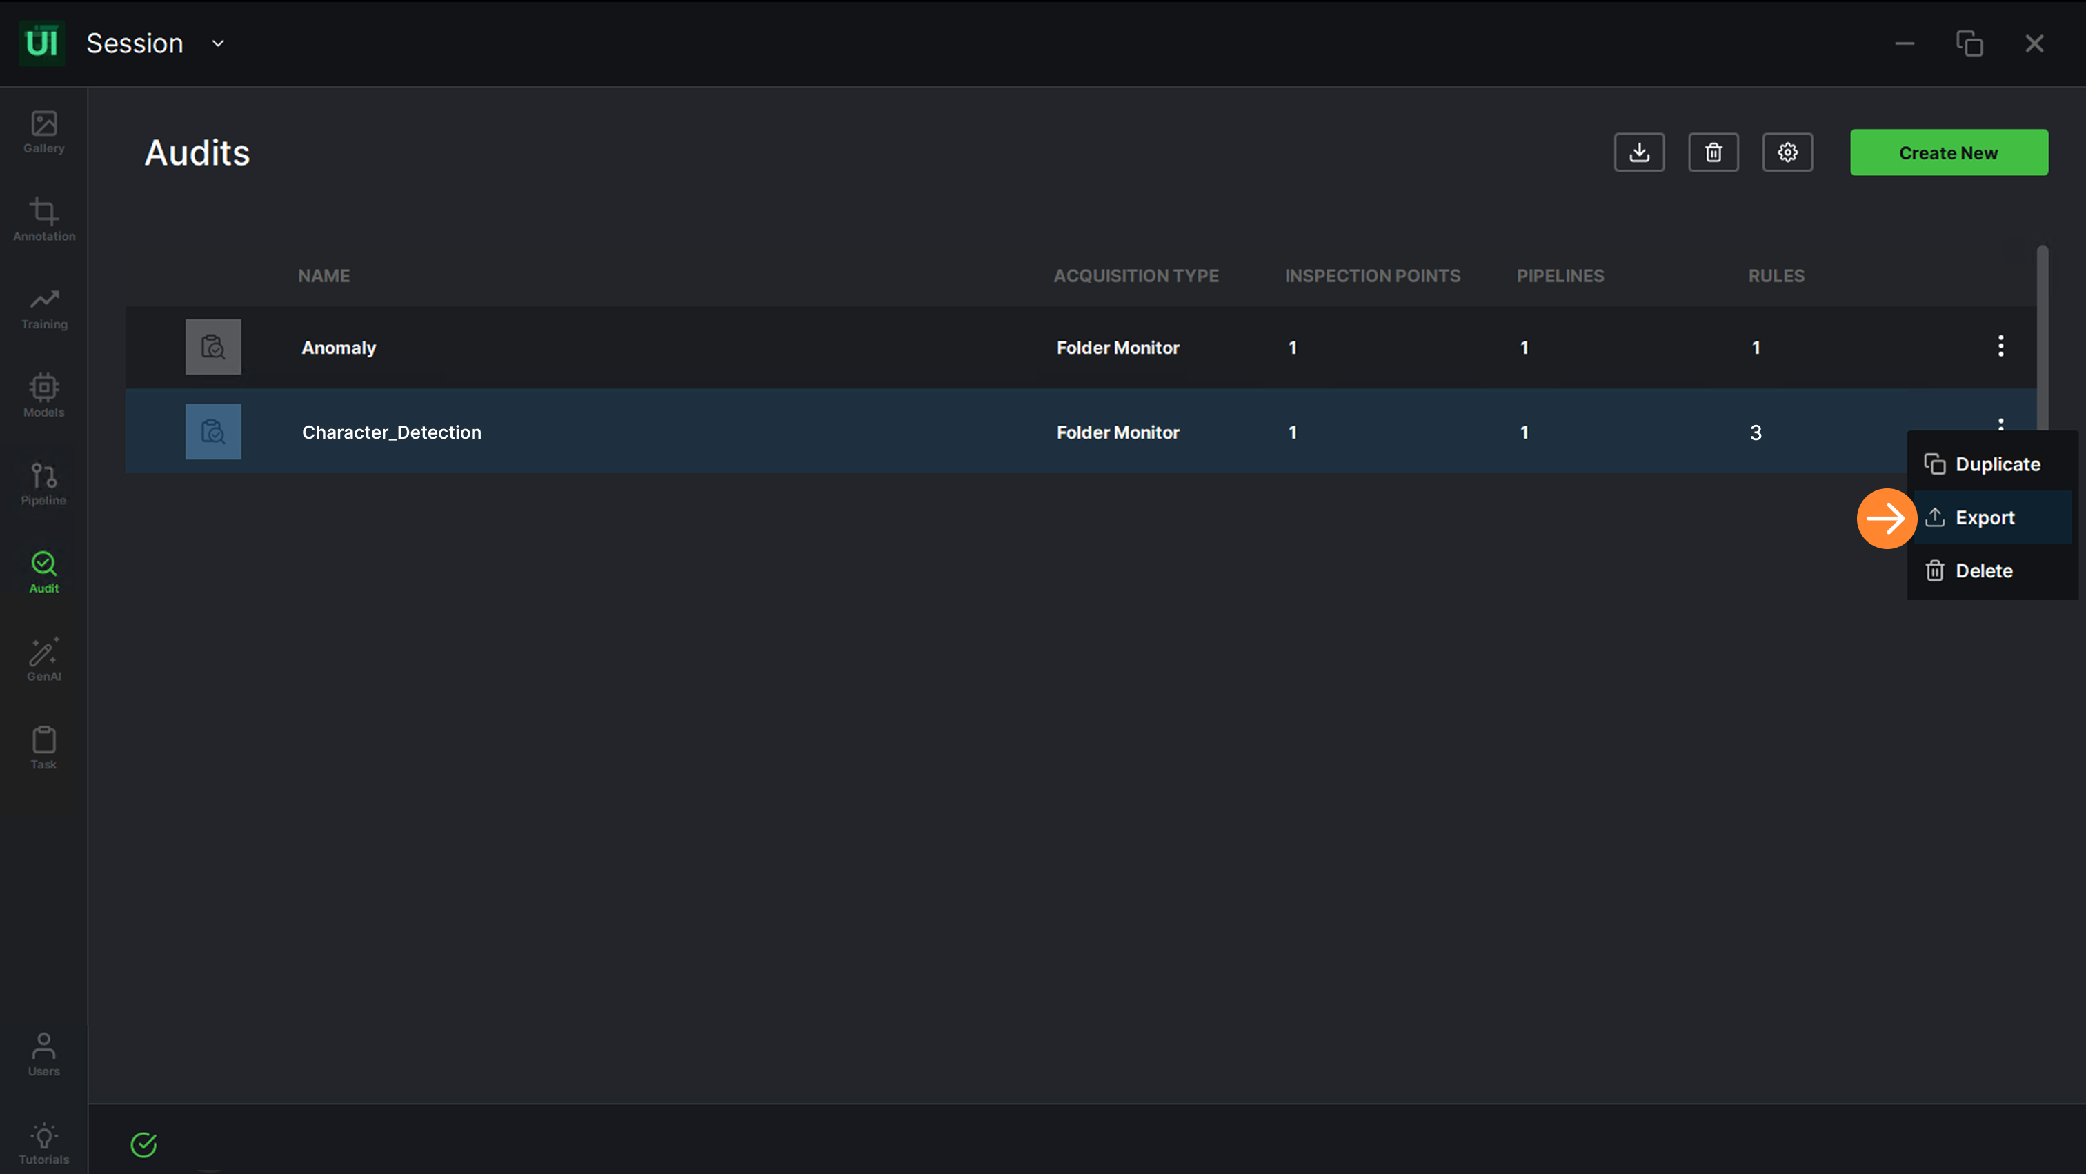This screenshot has height=1174, width=2086.
Task: Click the NAME column header
Action: [324, 276]
